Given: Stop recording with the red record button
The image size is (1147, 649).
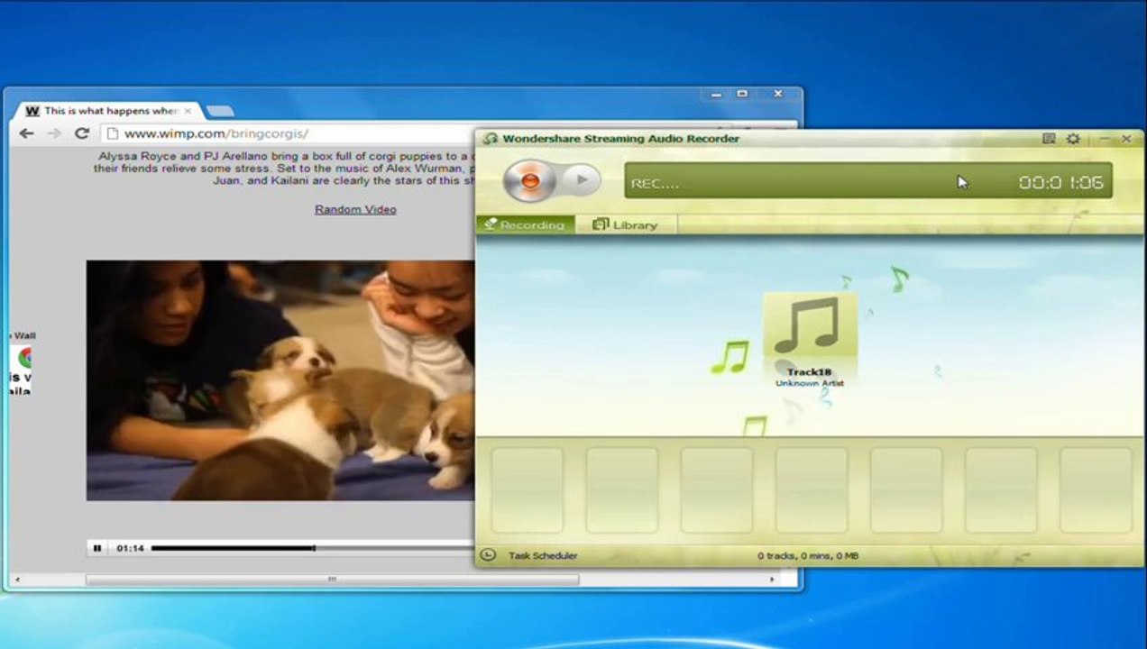Looking at the screenshot, I should 530,180.
